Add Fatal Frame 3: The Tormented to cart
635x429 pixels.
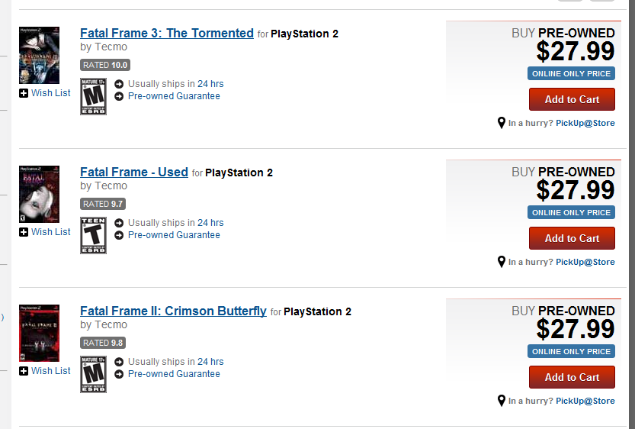[x=572, y=99]
